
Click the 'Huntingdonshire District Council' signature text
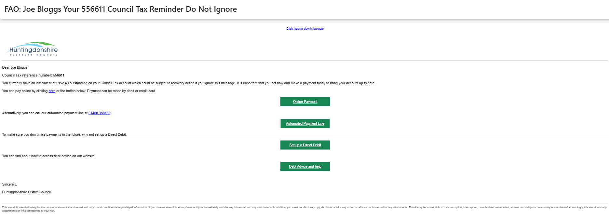pos(26,192)
